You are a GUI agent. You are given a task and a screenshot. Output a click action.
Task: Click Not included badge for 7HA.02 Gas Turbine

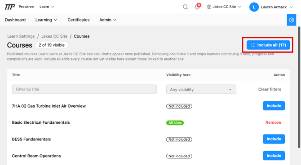[179, 106]
